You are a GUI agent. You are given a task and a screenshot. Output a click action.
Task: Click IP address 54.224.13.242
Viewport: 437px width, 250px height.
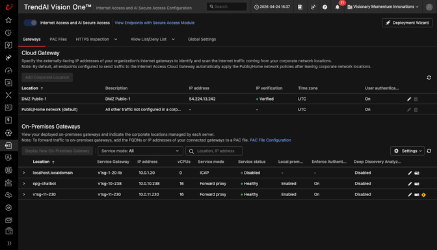(202, 99)
